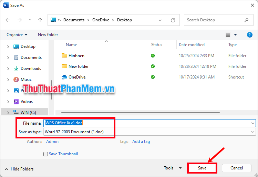Image resolution: width=258 pixels, height=177 pixels.
Task: Click the Desktop breadcrumb segment
Action: click(x=124, y=20)
